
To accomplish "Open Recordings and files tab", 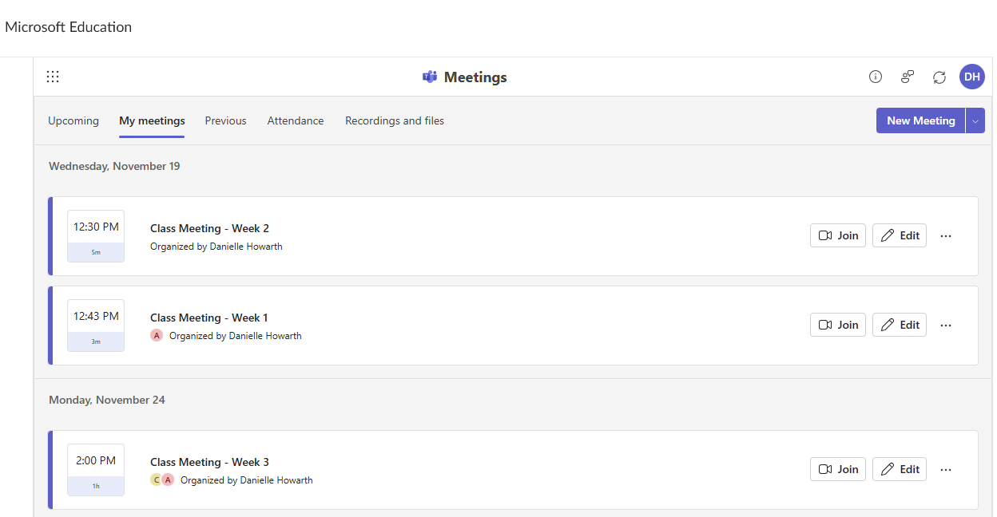I will click(x=395, y=121).
